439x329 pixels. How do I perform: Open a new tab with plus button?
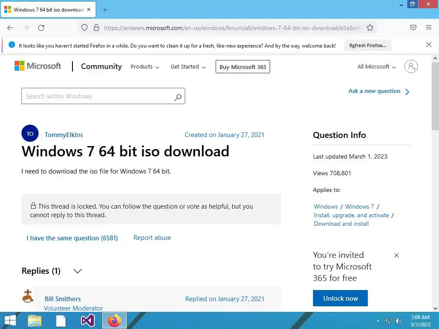(105, 10)
